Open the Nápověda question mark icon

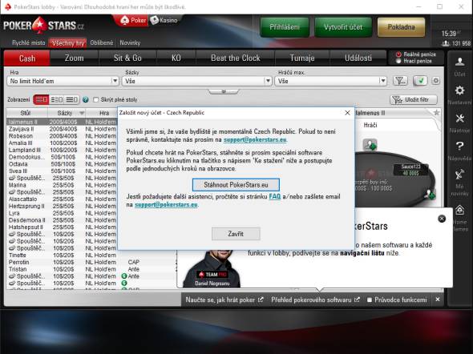[459, 147]
